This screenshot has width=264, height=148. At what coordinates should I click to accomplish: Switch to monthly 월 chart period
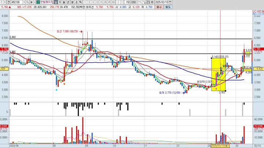(64, 2)
